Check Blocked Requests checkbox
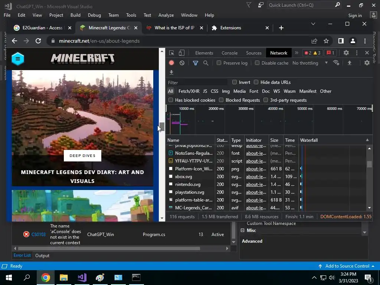The width and height of the screenshot is (380, 285). click(x=221, y=100)
